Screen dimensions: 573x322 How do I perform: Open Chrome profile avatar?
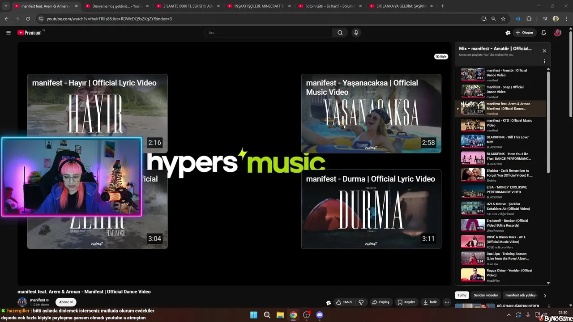(556, 19)
